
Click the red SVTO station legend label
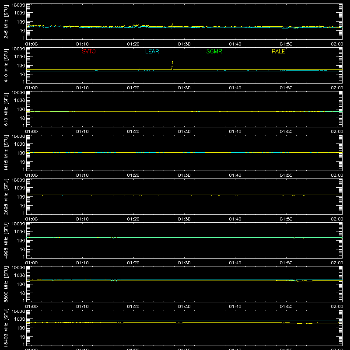[x=89, y=51]
